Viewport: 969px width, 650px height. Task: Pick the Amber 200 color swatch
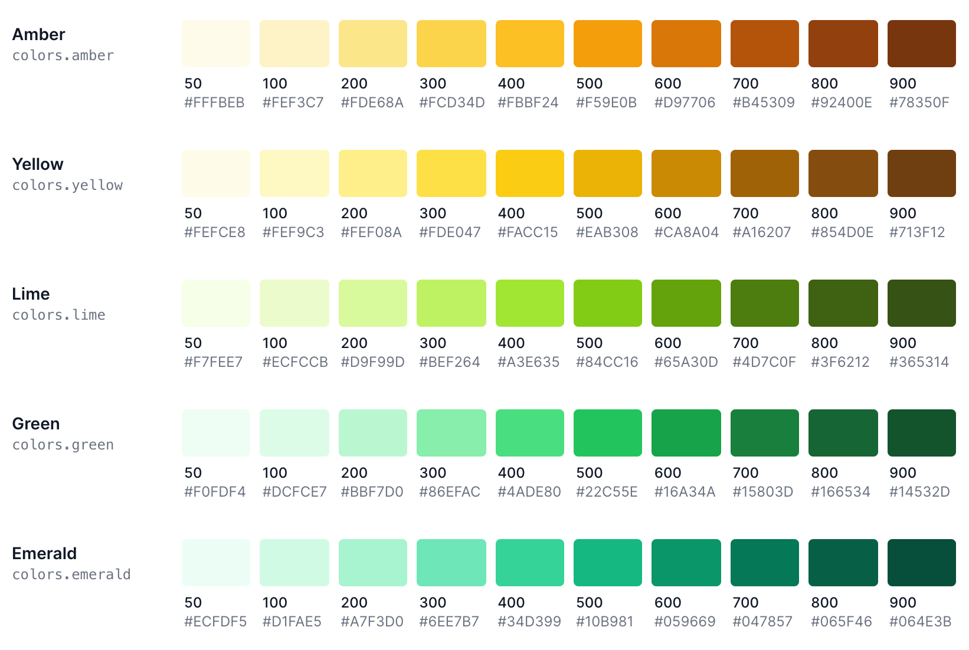point(373,44)
